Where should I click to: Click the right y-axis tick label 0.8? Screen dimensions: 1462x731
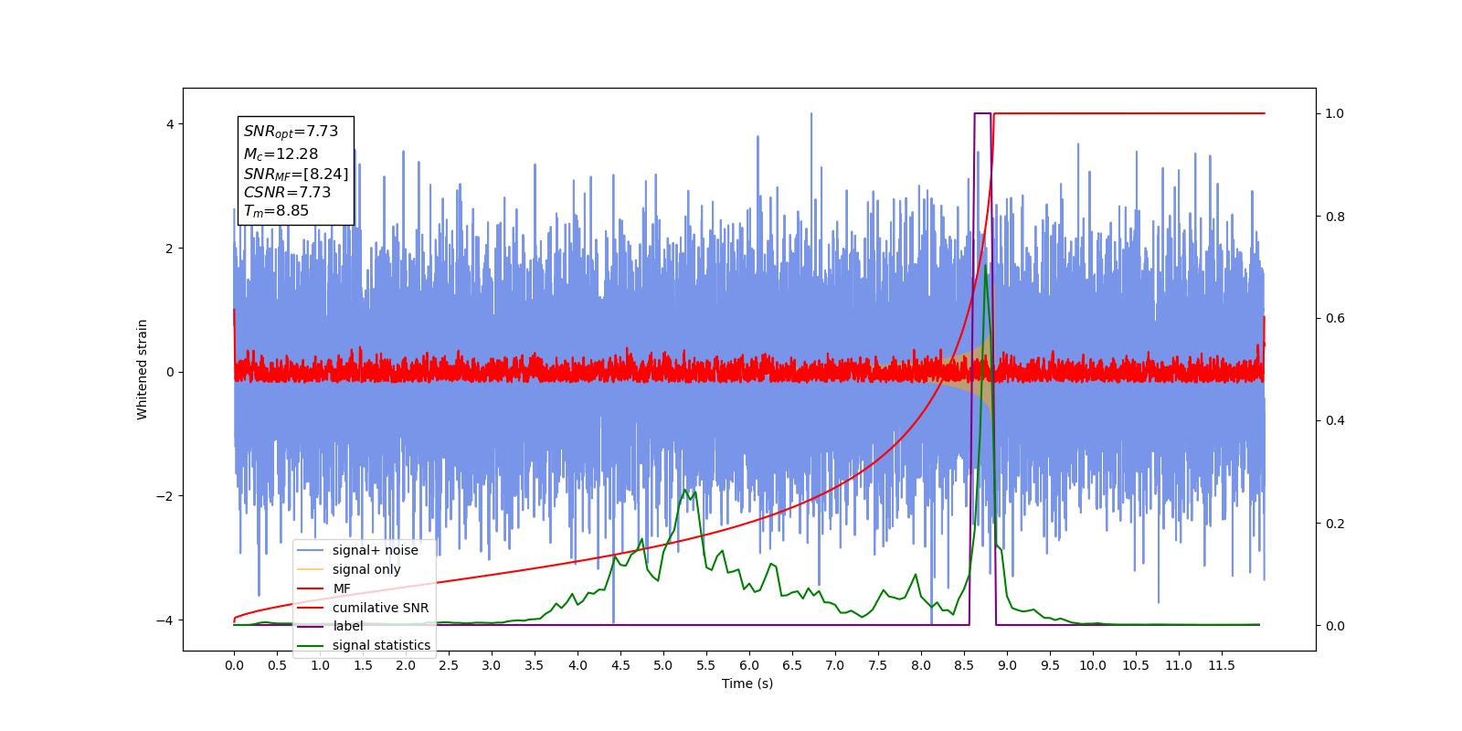[1335, 217]
